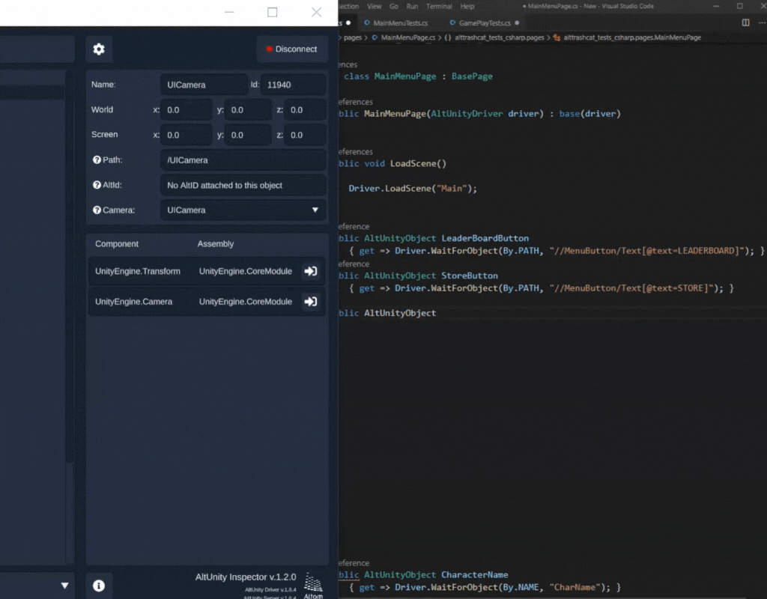The image size is (767, 599).
Task: Click the StoreButton property name
Action: (x=470, y=276)
